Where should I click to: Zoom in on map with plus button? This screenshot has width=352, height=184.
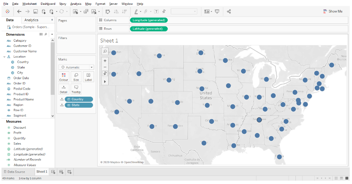tap(105, 61)
